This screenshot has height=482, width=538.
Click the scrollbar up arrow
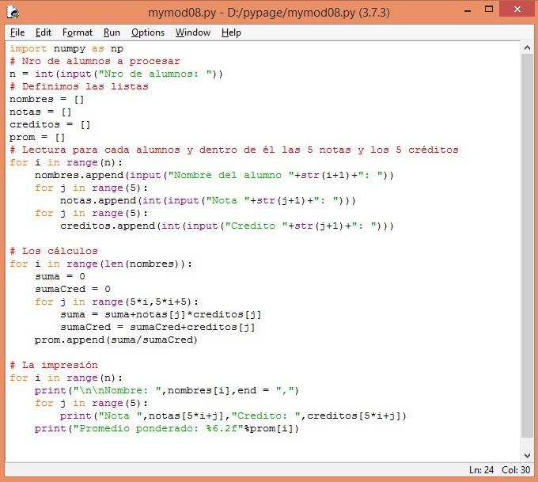[x=528, y=48]
